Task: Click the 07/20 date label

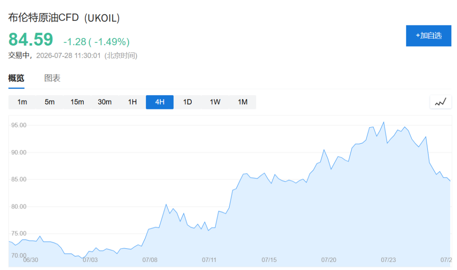Action: pyautogui.click(x=329, y=260)
